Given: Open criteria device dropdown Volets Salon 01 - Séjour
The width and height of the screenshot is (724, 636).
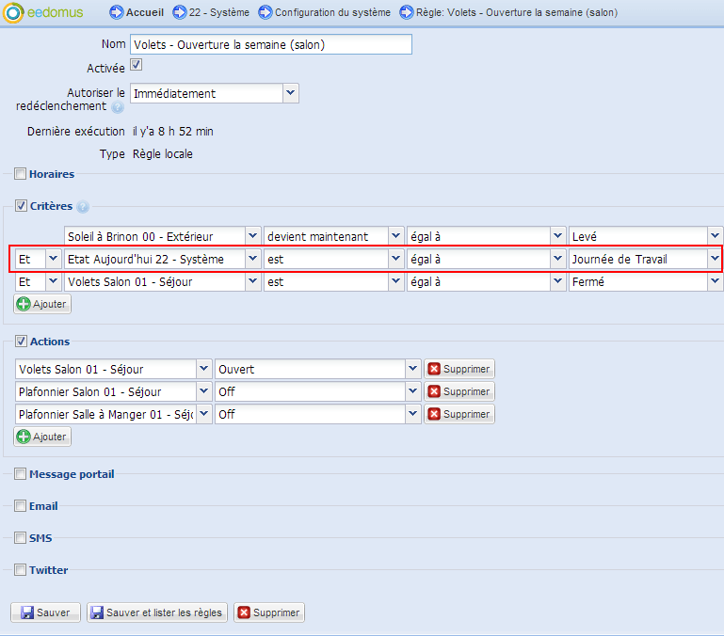Looking at the screenshot, I should click(252, 281).
